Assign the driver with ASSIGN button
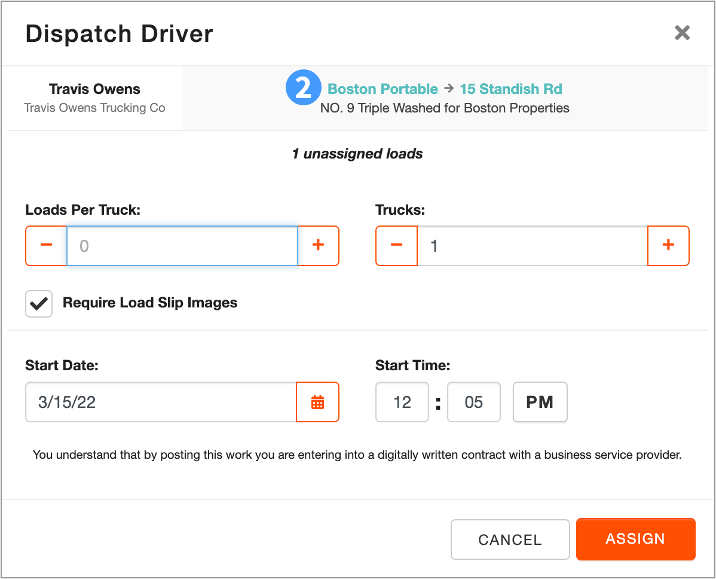The image size is (716, 579). [636, 539]
